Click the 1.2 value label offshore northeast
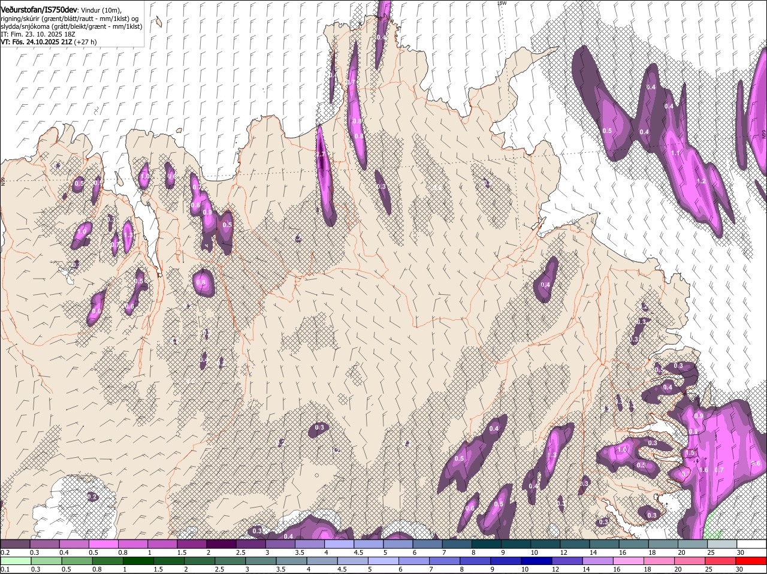Viewport: 767px width, 574px height. click(x=702, y=181)
